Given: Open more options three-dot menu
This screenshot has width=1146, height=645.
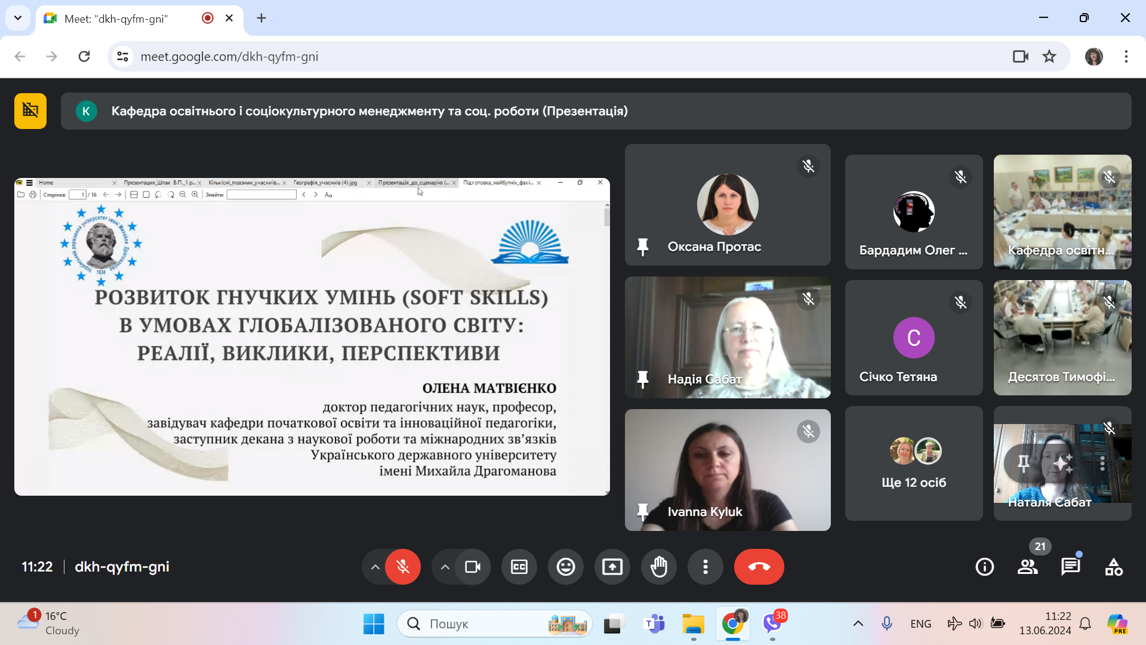Looking at the screenshot, I should tap(705, 567).
